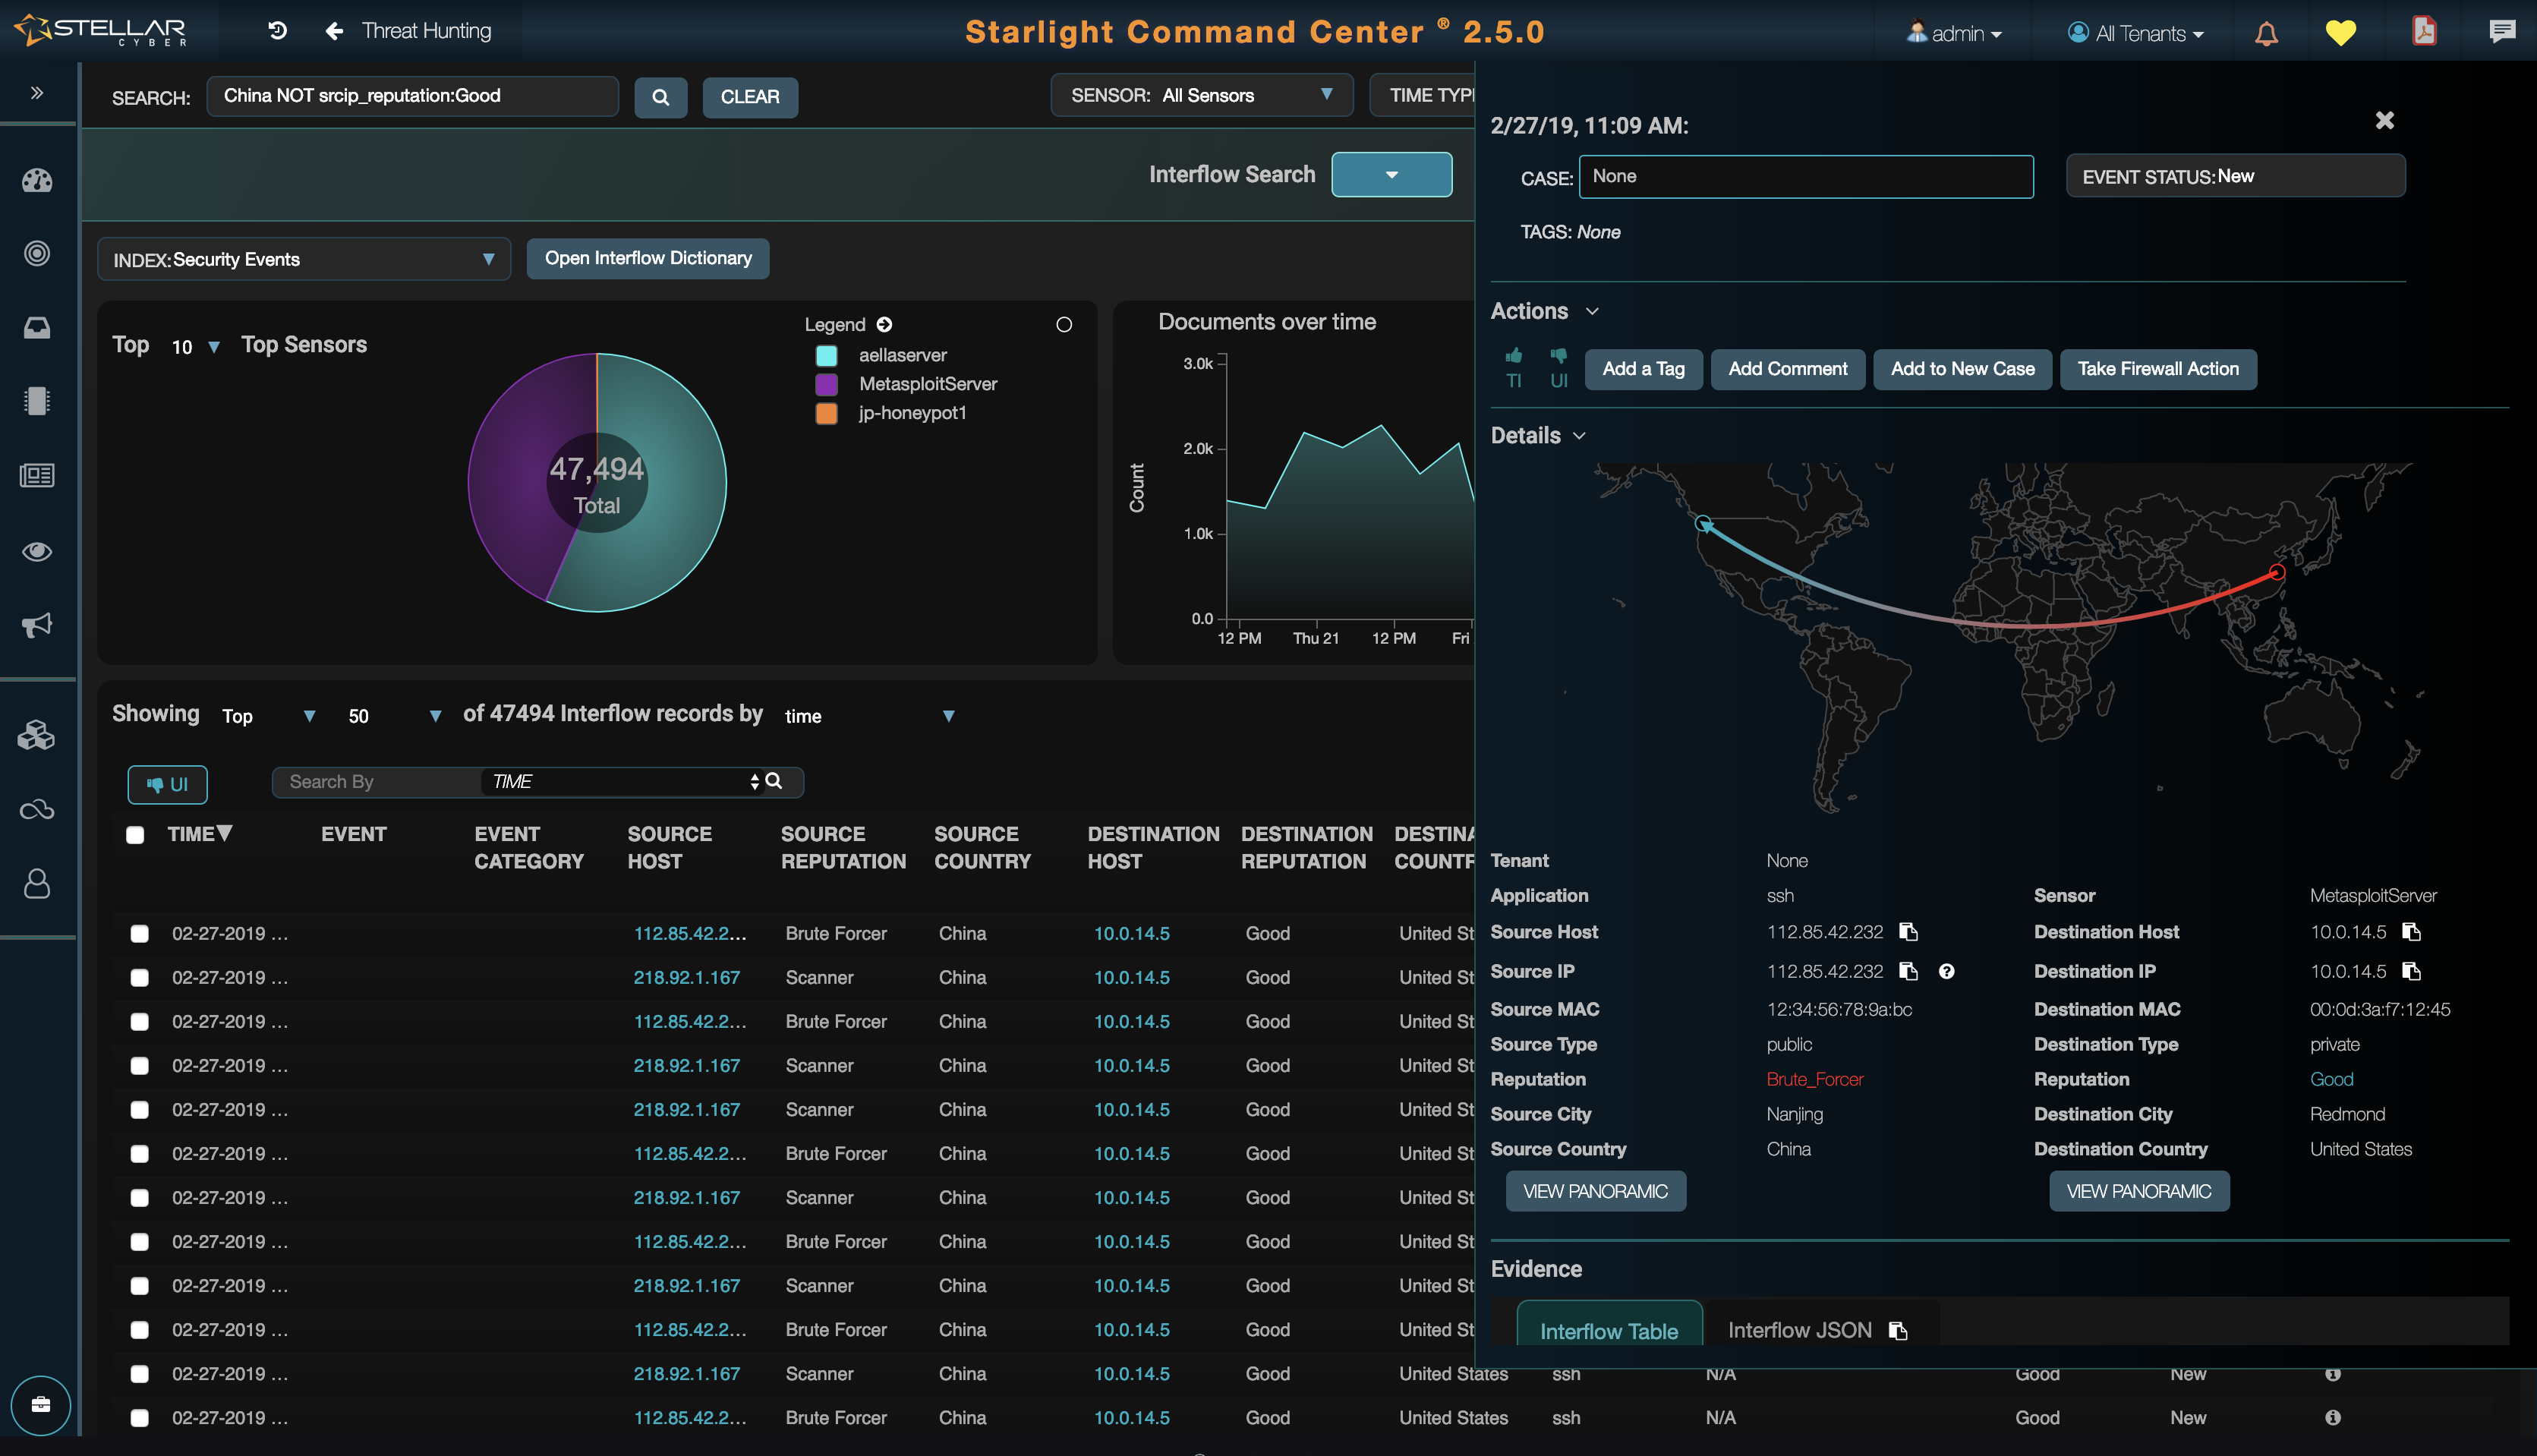Open the Interflow Search dropdown button
Viewport: 2537px width, 1456px height.
point(1391,174)
